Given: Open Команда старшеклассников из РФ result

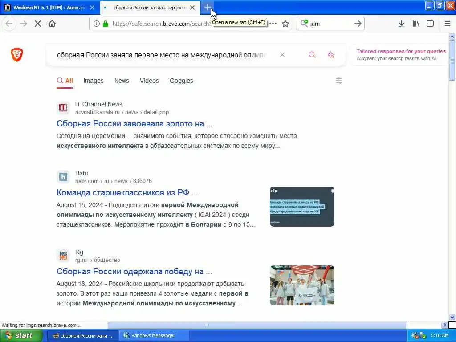Looking at the screenshot, I should (127, 192).
